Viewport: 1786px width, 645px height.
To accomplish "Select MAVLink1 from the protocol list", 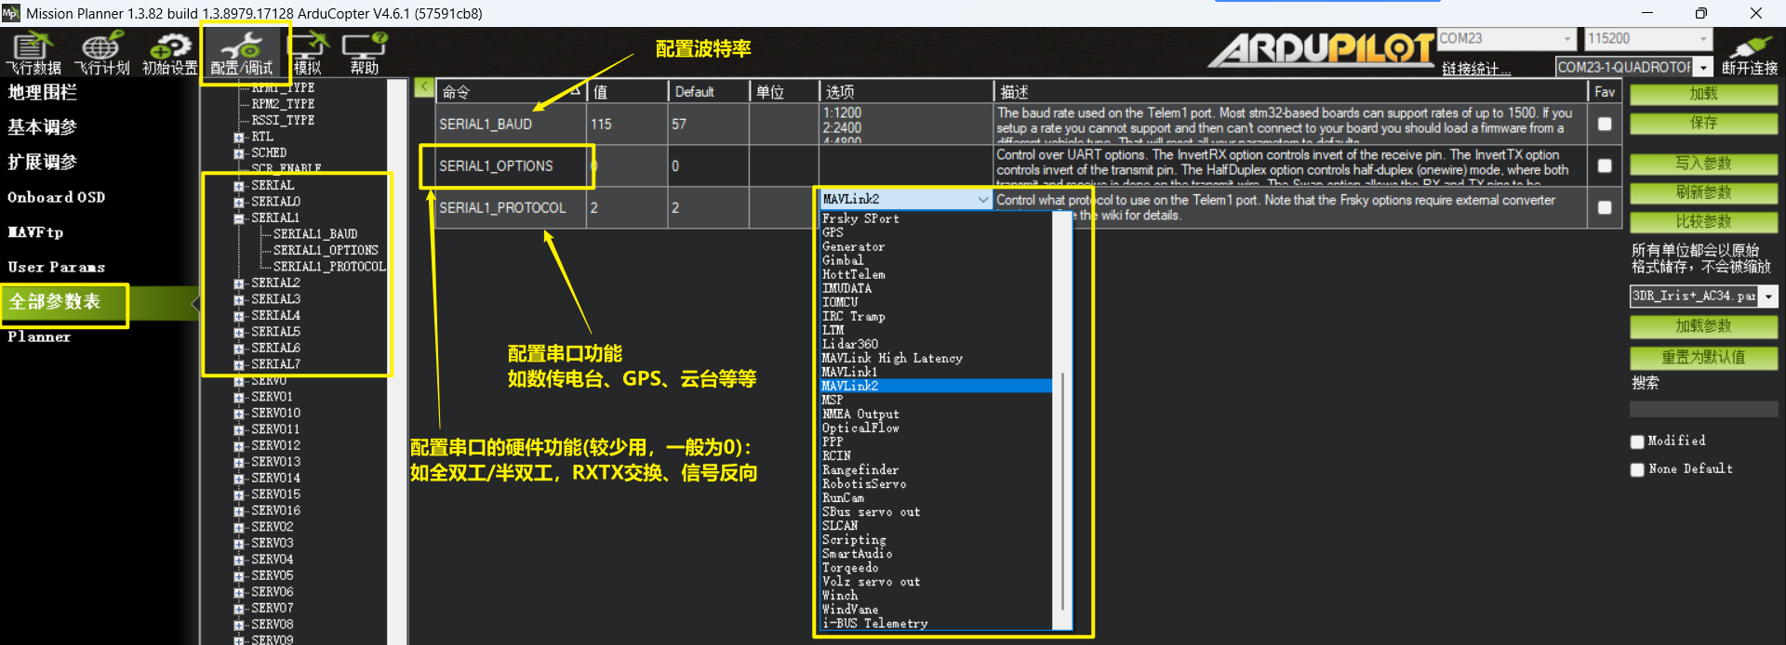I will point(849,372).
